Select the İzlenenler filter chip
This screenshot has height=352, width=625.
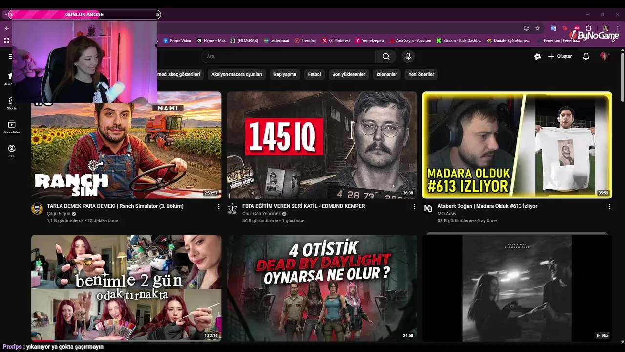387,74
